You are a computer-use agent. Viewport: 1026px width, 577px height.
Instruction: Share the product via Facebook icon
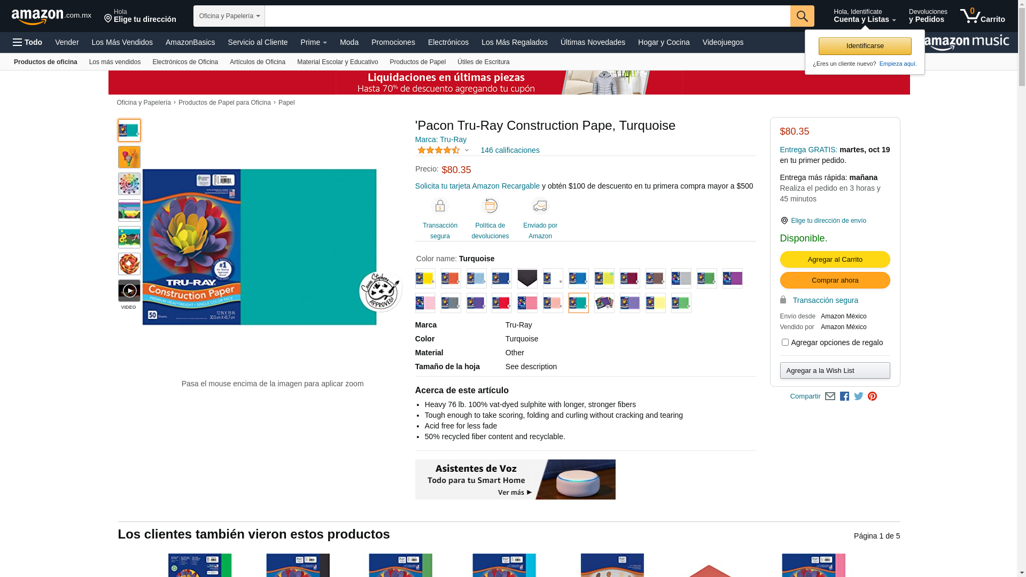point(844,396)
